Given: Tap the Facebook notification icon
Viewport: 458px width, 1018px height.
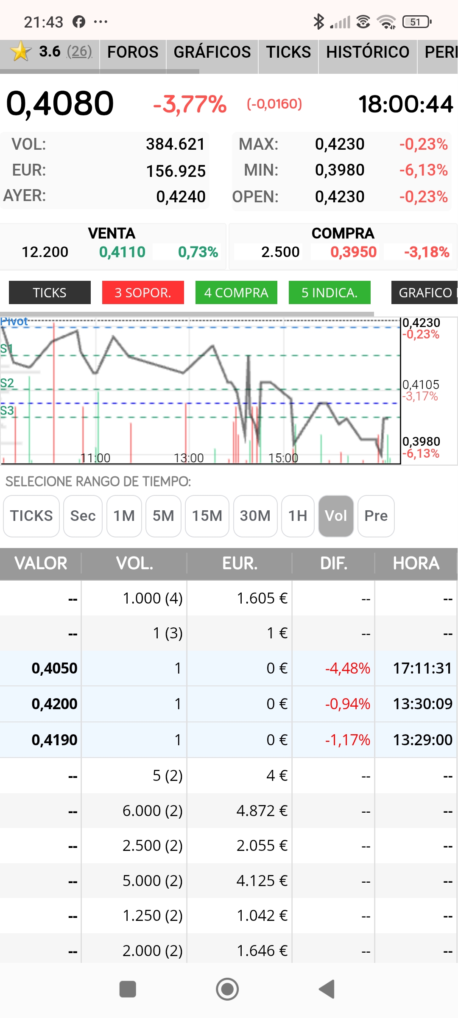Looking at the screenshot, I should coord(79,22).
